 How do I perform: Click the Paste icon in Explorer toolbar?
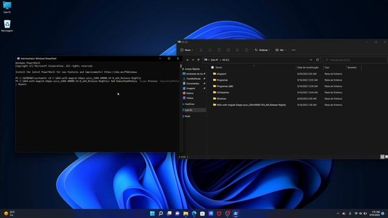coord(219,50)
